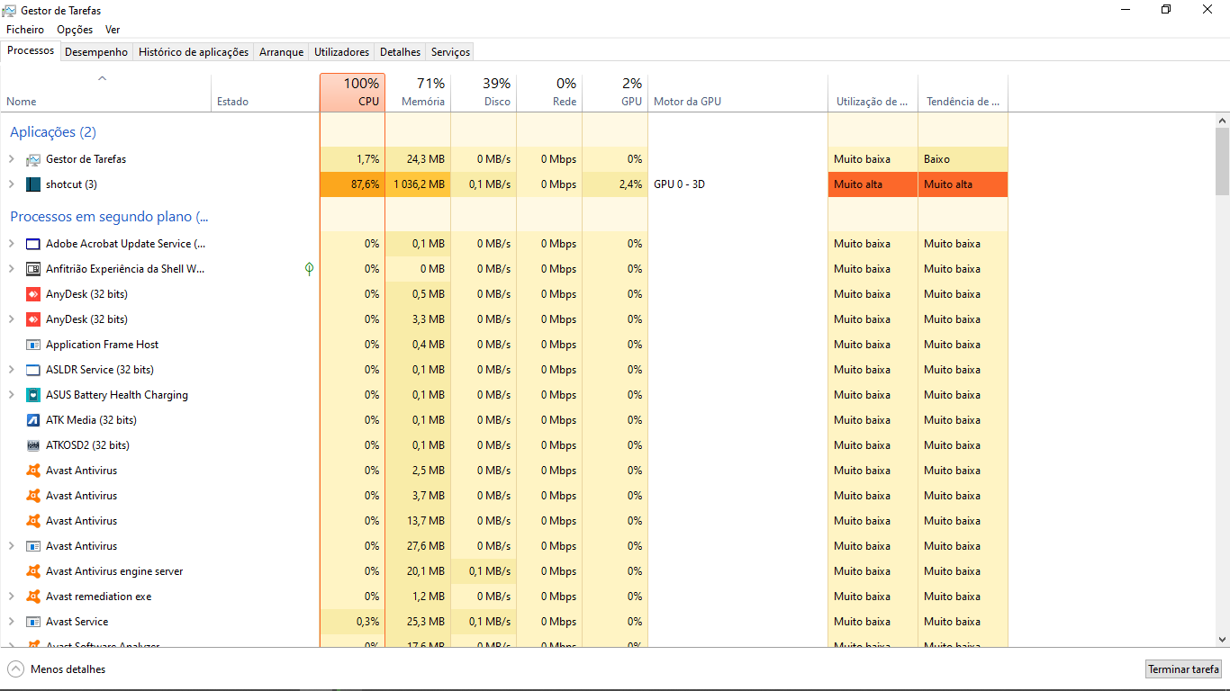This screenshot has height=691, width=1230.
Task: Click the ASLDR Service icon
Action: pos(33,370)
